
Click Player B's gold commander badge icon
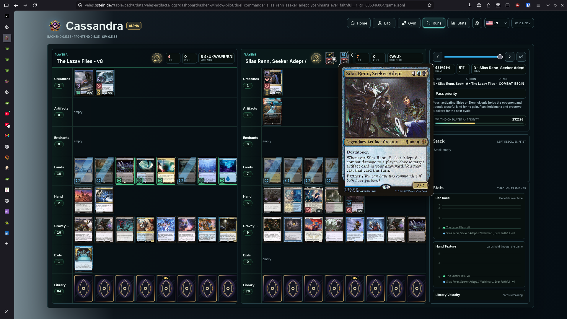point(316,58)
